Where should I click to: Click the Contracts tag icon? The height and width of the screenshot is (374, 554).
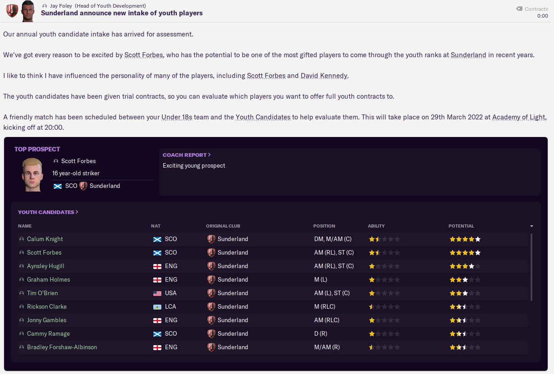[x=519, y=9]
